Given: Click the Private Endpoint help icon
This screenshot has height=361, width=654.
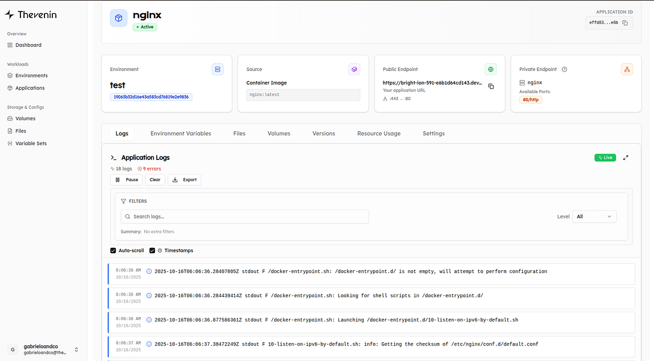Looking at the screenshot, I should tap(564, 69).
